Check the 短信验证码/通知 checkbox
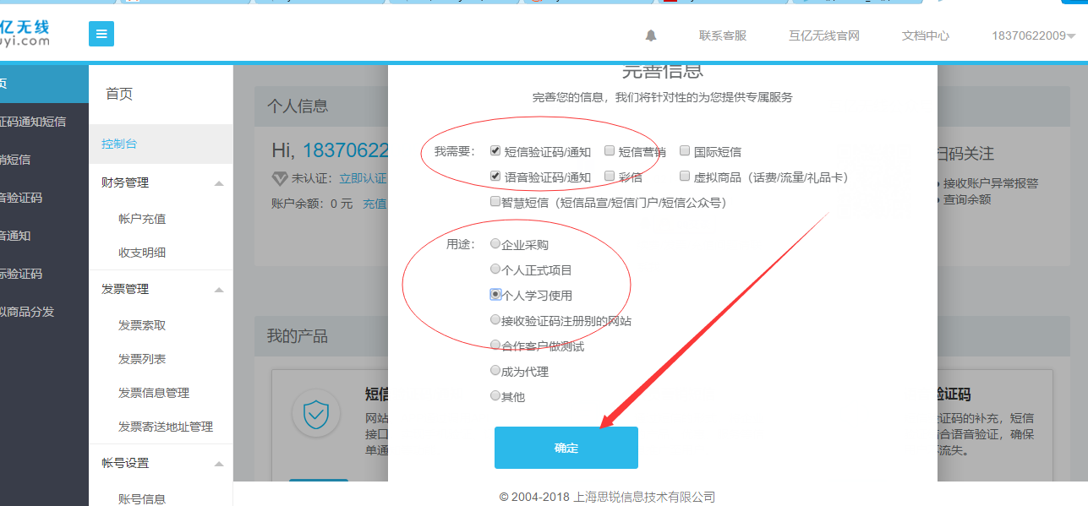 (x=496, y=151)
